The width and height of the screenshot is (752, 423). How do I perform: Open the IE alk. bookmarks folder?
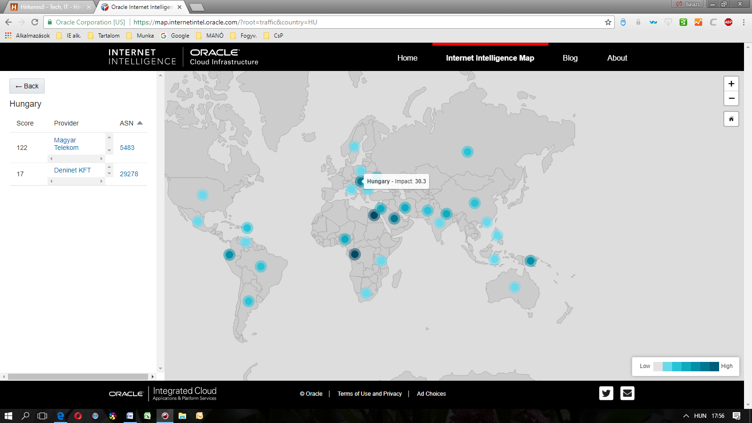pos(69,36)
